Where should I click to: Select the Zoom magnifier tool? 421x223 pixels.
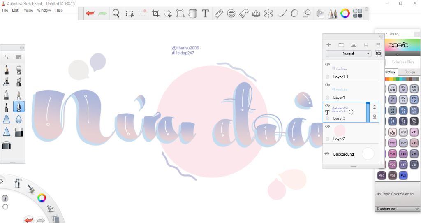[116, 13]
